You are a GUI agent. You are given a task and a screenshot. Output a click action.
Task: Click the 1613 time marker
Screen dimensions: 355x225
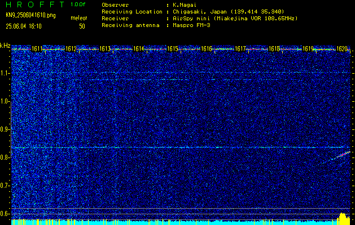coord(105,48)
